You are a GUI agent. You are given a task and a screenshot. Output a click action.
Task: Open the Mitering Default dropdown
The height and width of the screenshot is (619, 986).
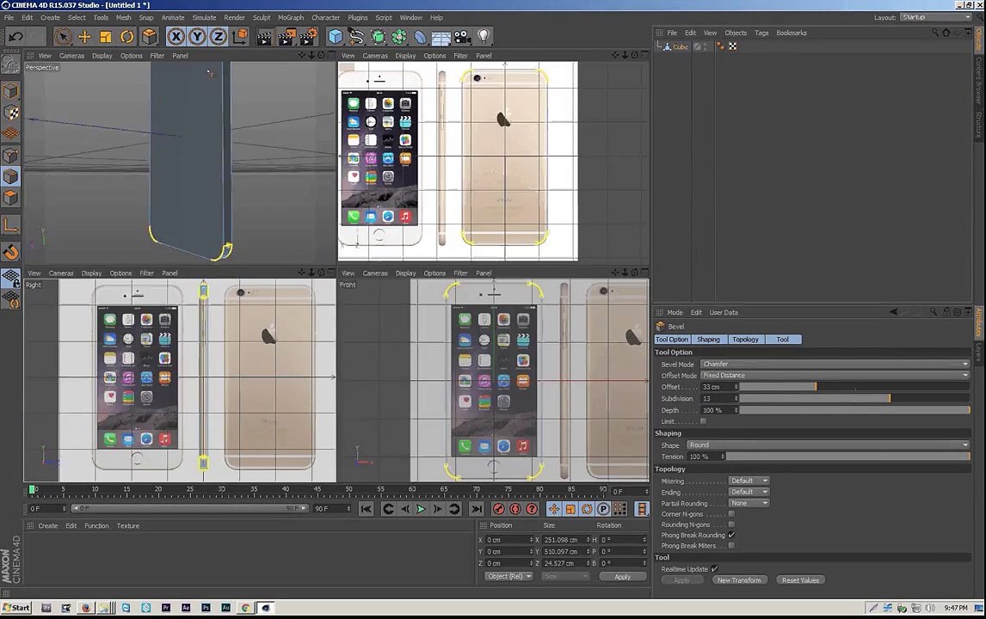pyautogui.click(x=749, y=481)
